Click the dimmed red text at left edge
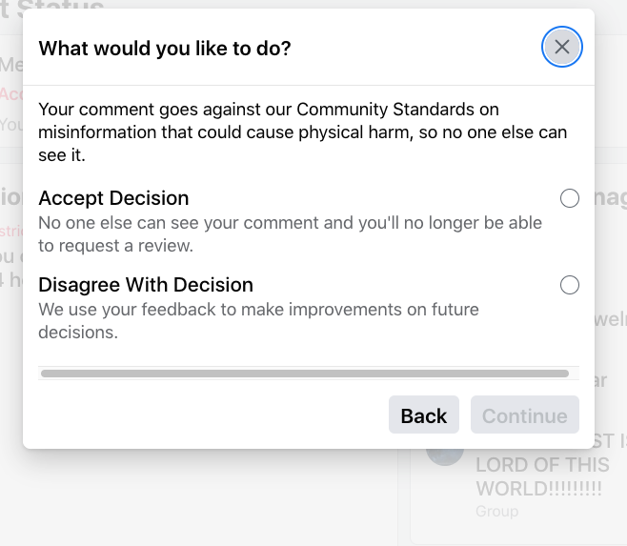This screenshot has width=627, height=546. point(10,94)
